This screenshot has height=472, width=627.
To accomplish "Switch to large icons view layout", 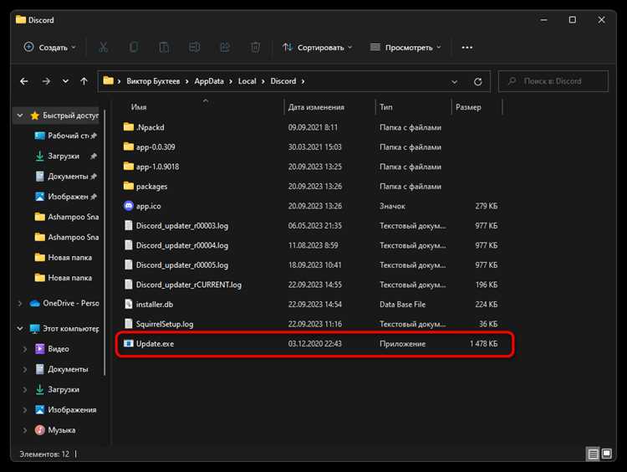I will click(x=607, y=454).
